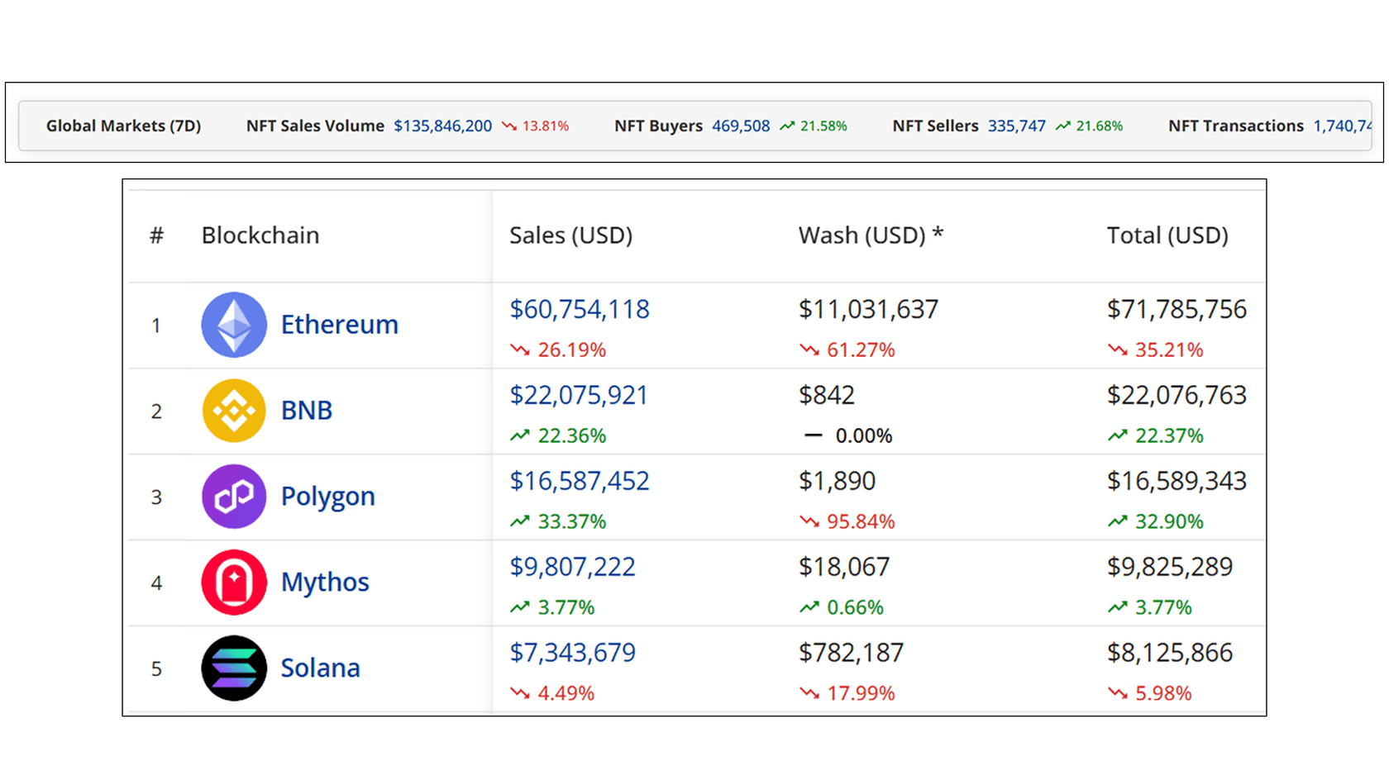The height and width of the screenshot is (780, 1389).
Task: Click Polygon sales change 33.37%
Action: pyautogui.click(x=558, y=522)
